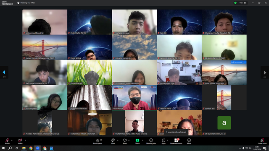
Task: Open first Chrome icon in taskbar
Action: [x=31, y=148]
